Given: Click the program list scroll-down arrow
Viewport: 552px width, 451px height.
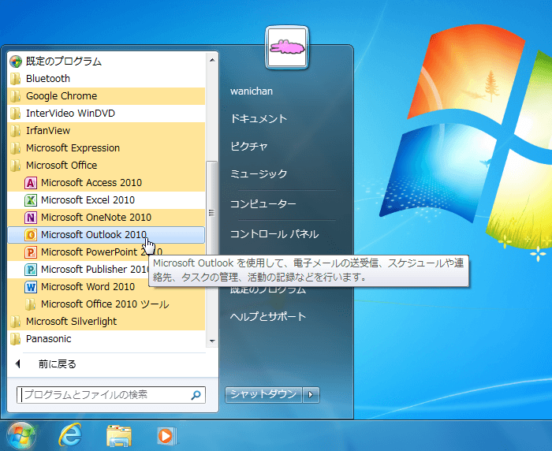Looking at the screenshot, I should (212, 341).
